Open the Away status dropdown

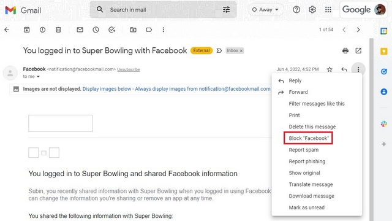pyautogui.click(x=265, y=10)
